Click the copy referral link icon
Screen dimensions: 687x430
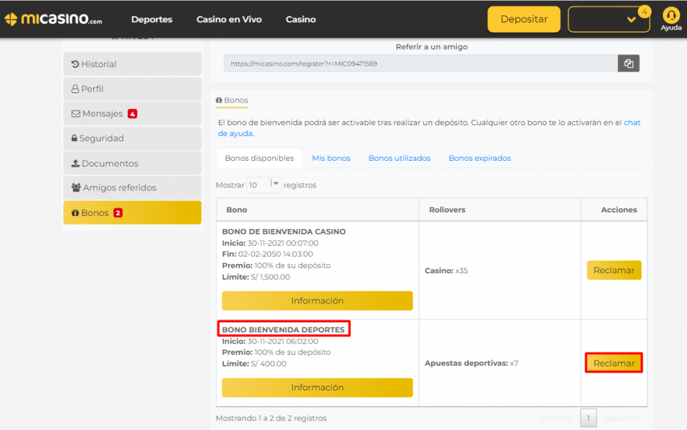click(x=629, y=64)
